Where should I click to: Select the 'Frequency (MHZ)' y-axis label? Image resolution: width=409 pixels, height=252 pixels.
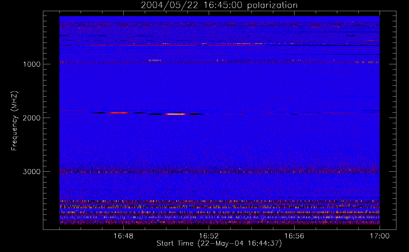[x=14, y=121]
